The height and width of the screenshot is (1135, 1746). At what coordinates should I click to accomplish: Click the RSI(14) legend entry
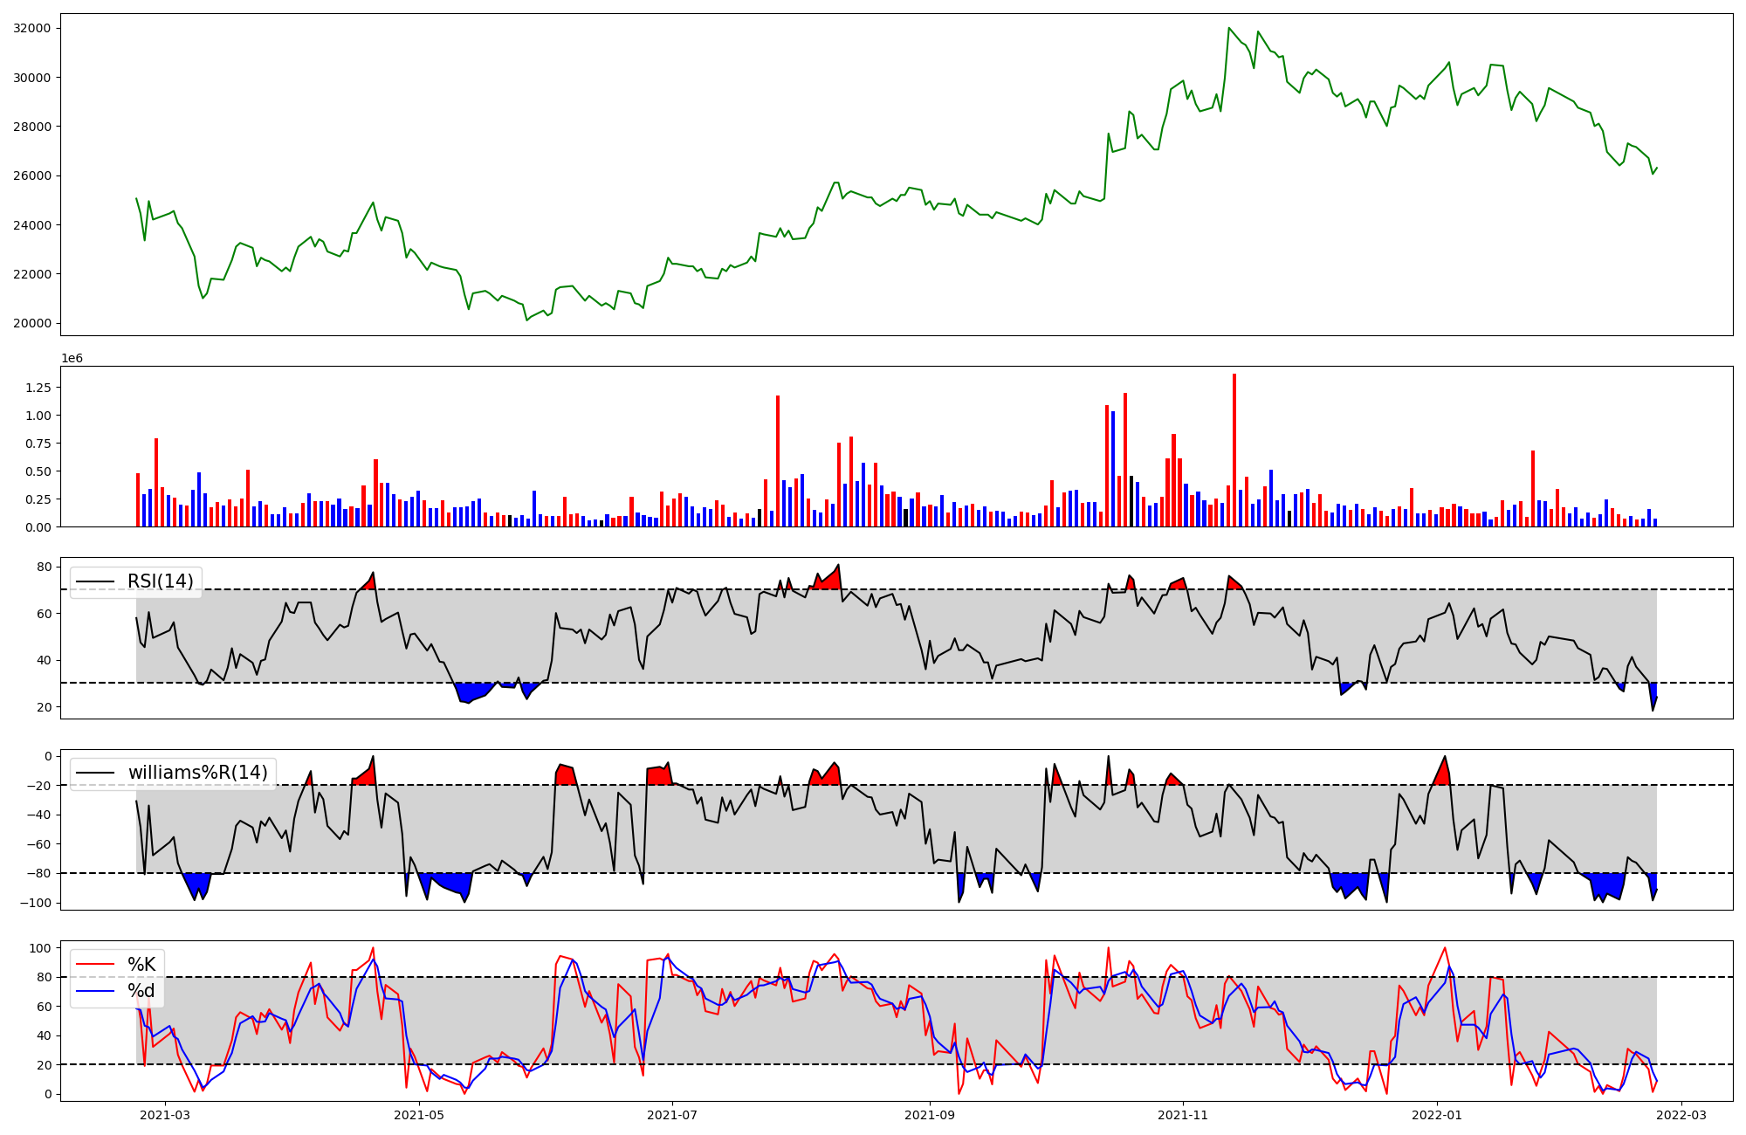click(x=161, y=581)
